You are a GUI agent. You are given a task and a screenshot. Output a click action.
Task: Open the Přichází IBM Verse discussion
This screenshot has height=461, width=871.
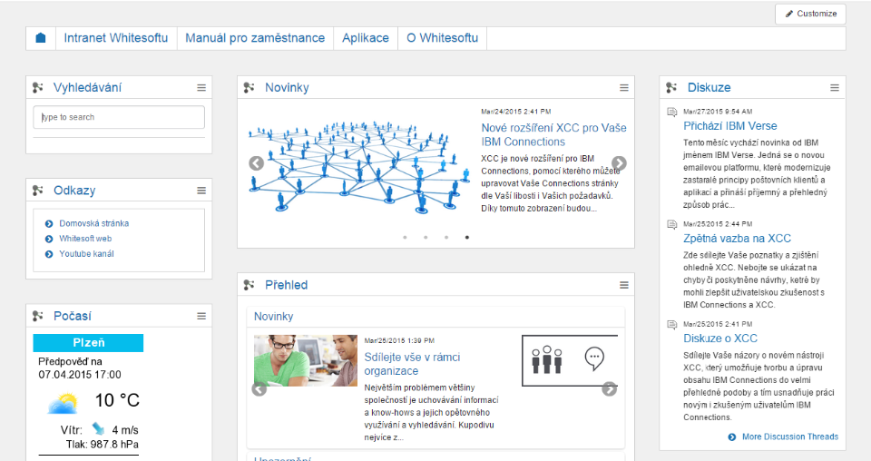(729, 126)
